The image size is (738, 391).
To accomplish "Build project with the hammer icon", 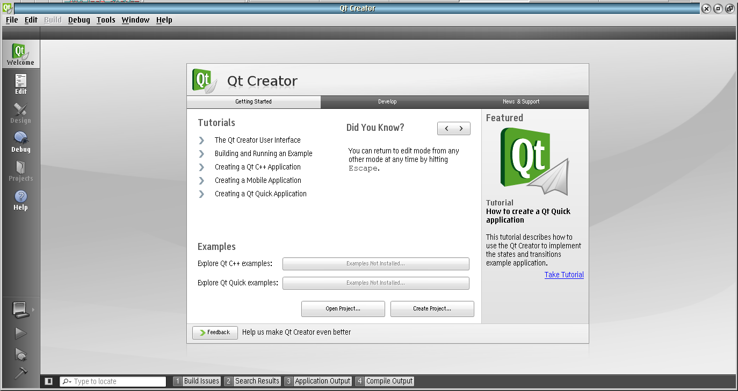I will coord(20,373).
